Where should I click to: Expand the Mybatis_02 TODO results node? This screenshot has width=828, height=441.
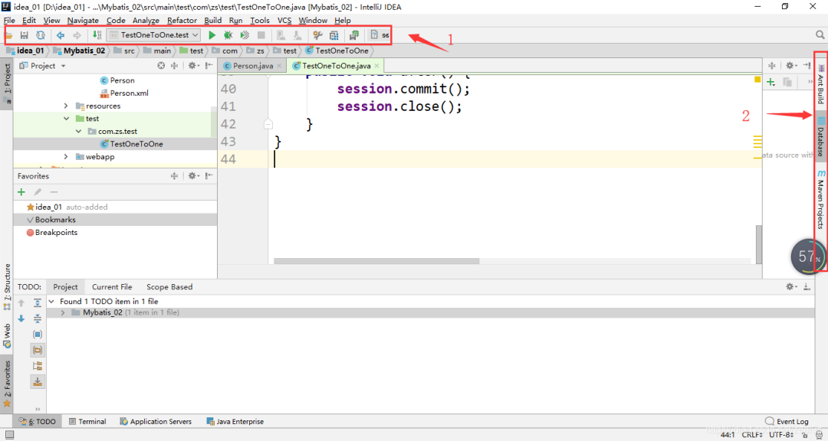[62, 312]
